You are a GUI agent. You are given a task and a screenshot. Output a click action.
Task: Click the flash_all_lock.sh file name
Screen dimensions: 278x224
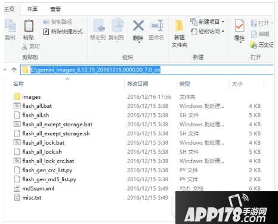(42, 152)
